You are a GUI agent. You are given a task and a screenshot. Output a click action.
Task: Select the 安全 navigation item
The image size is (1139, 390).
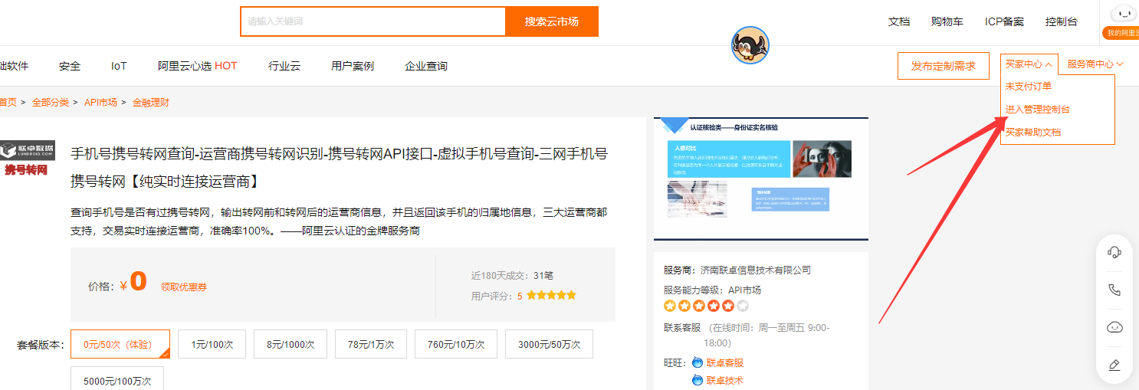click(x=70, y=66)
